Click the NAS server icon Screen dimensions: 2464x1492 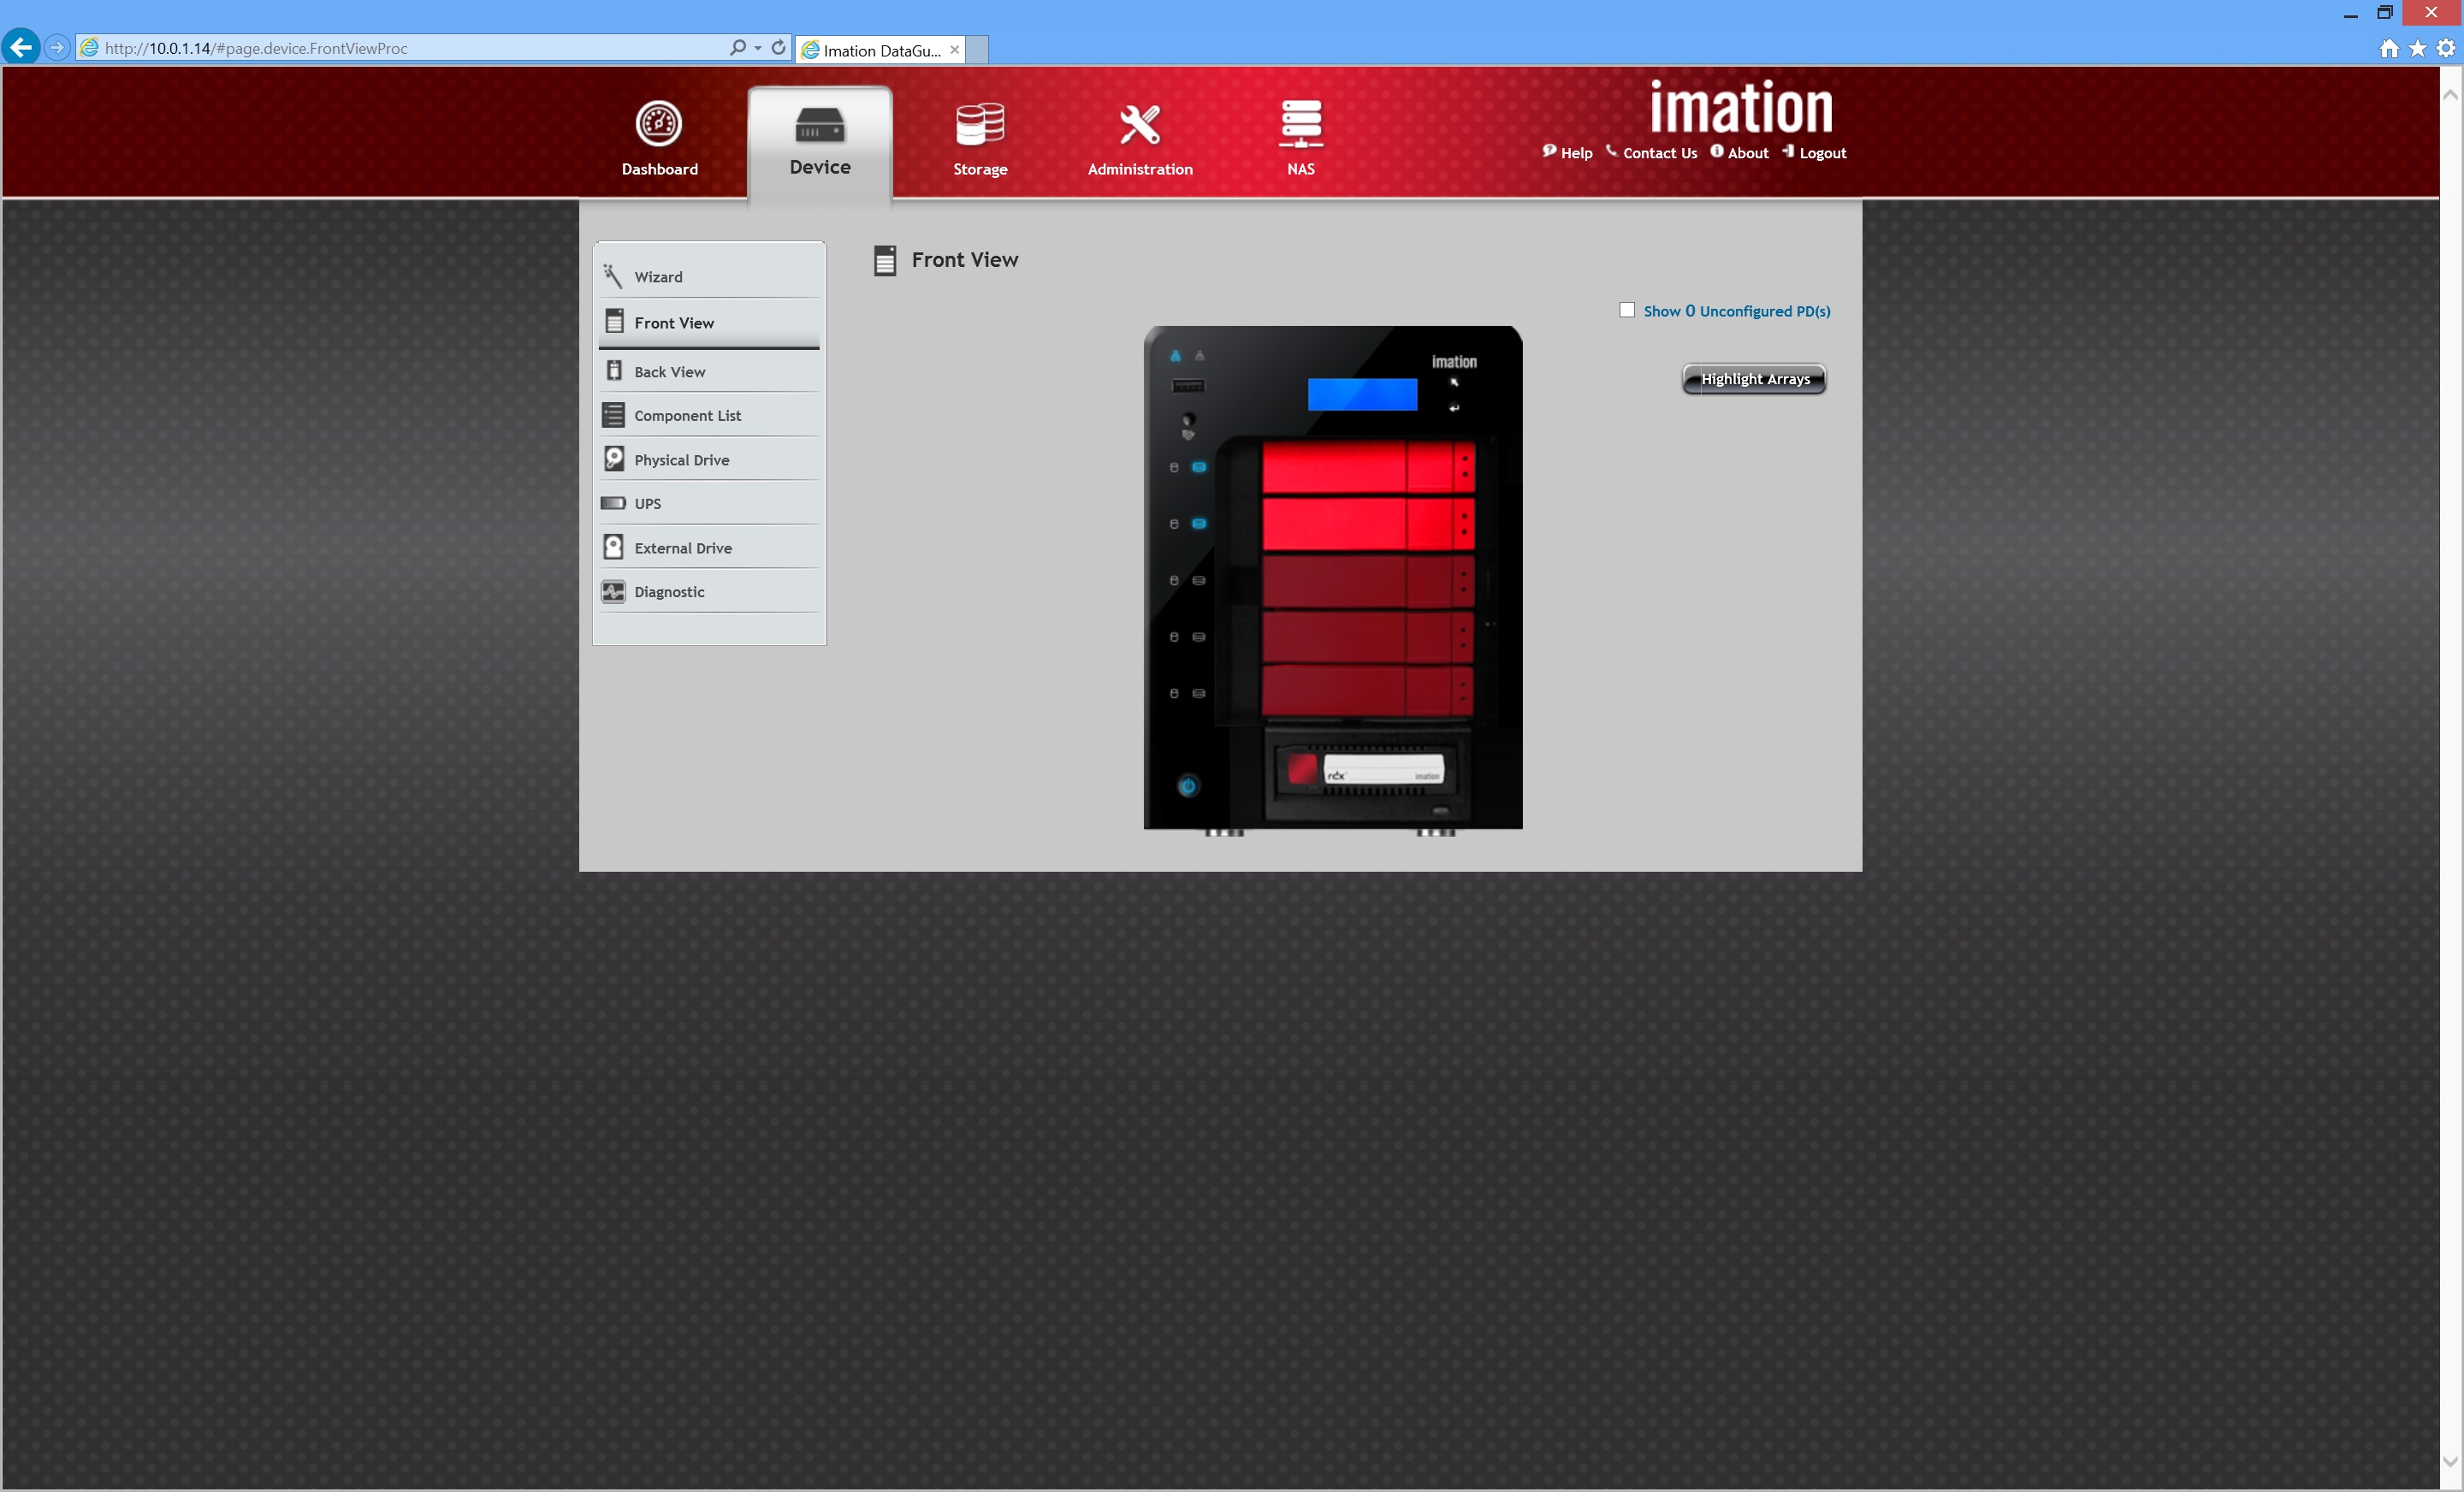point(1300,124)
